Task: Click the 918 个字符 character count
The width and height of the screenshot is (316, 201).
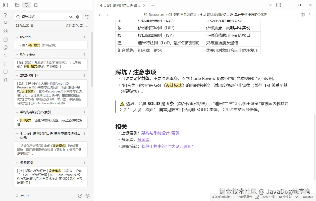Action: (x=284, y=197)
